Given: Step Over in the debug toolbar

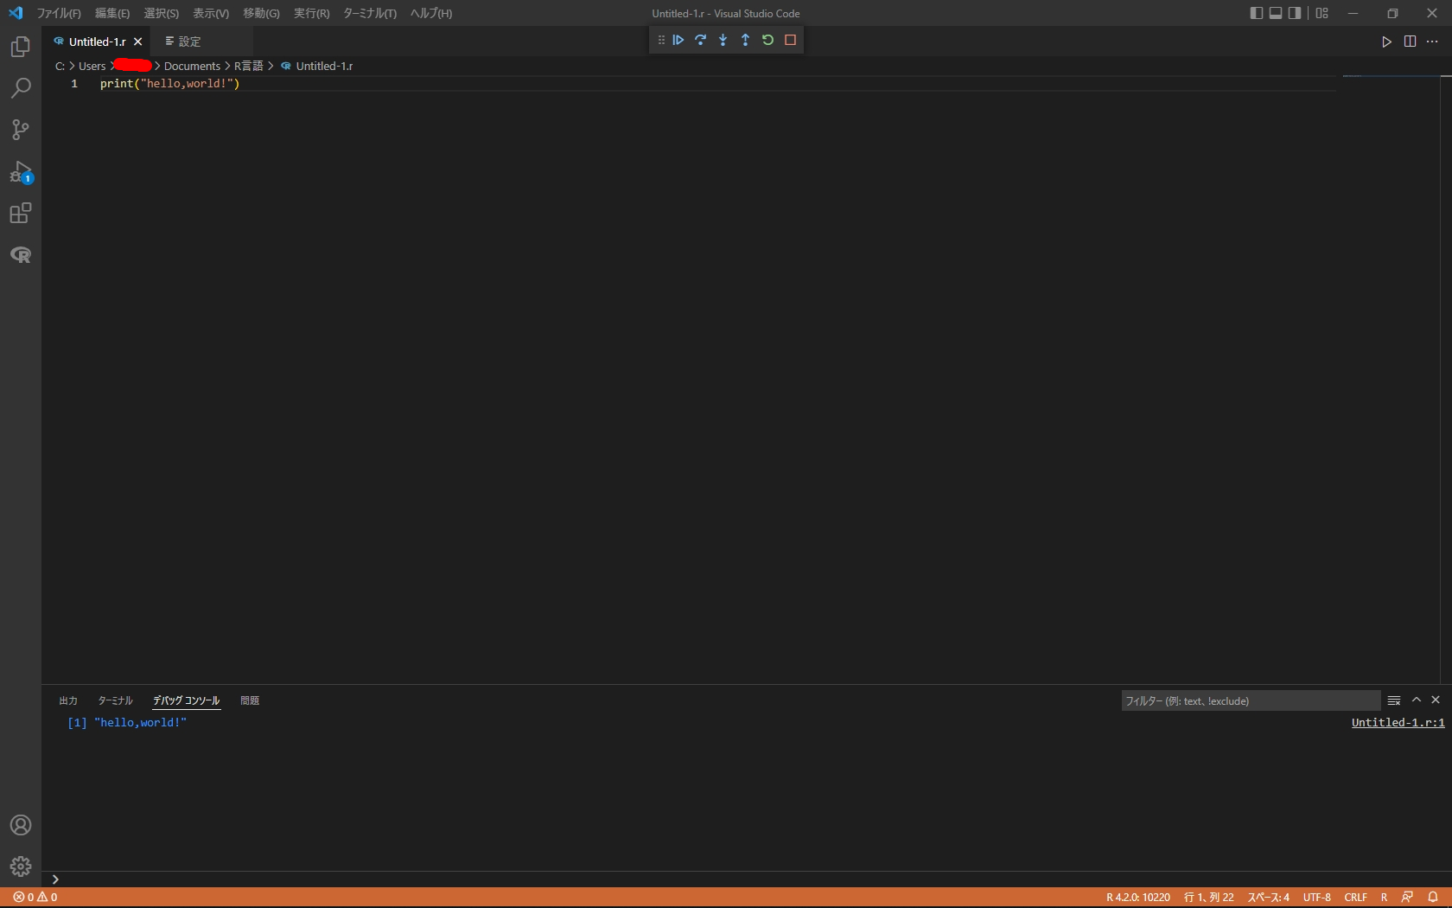Looking at the screenshot, I should point(700,40).
